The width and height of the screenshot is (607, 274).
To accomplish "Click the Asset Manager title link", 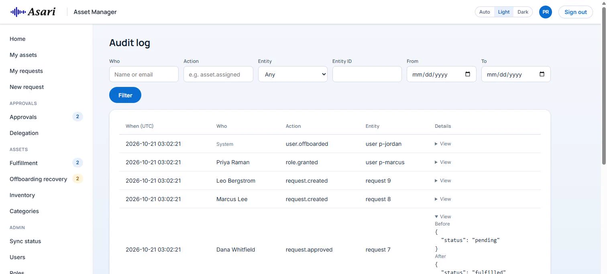I will click(95, 12).
